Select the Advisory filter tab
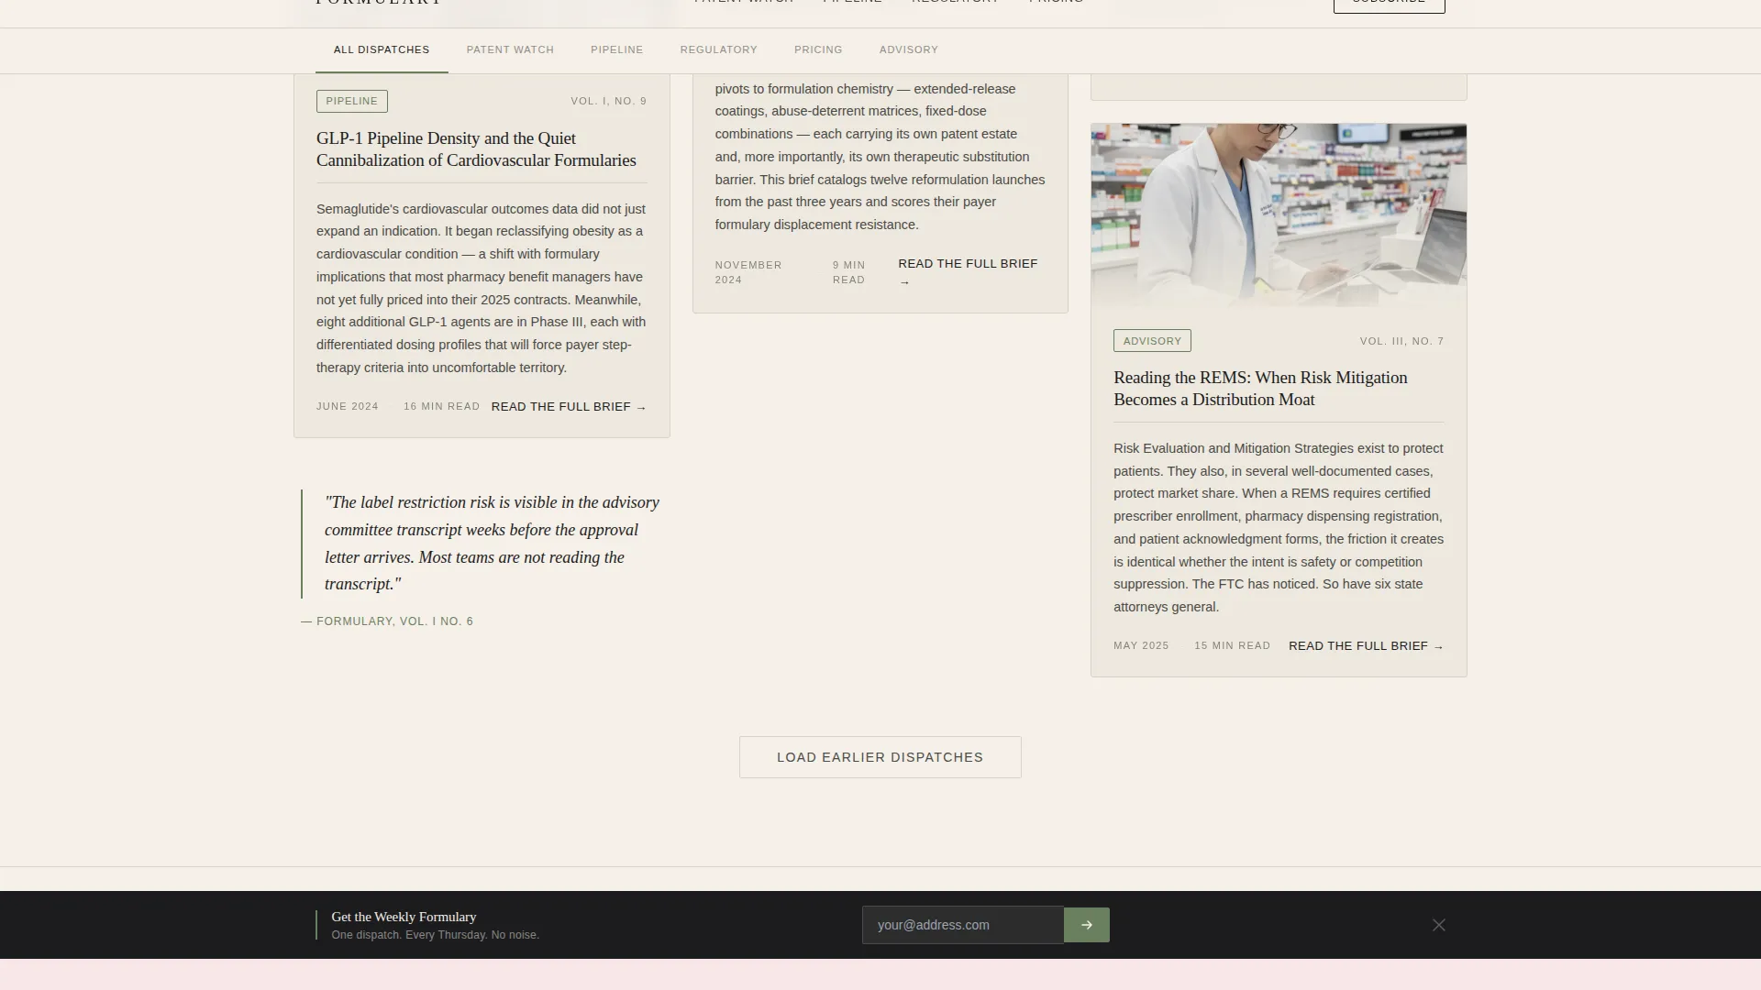1761x990 pixels. [909, 50]
